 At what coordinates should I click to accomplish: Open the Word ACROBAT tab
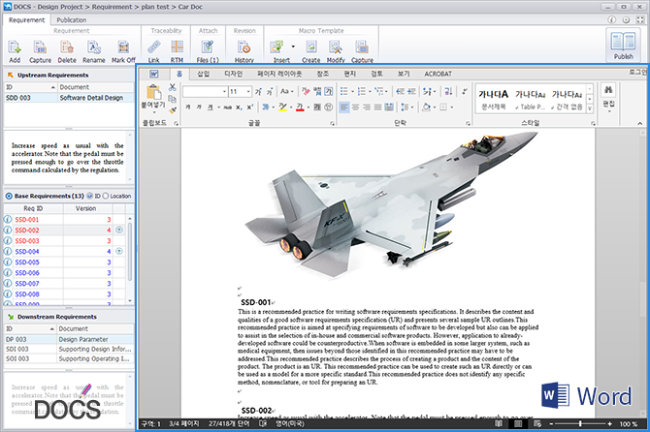[438, 74]
